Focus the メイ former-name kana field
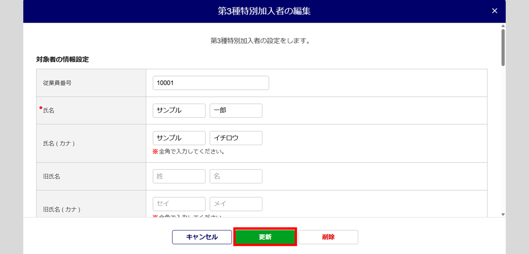This screenshot has height=254, width=529. point(236,204)
